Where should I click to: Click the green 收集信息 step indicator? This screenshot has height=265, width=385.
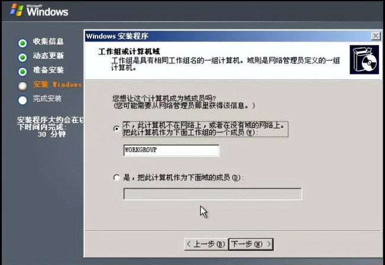pos(23,43)
